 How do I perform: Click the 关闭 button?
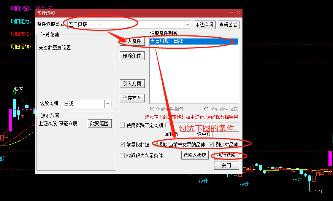pyautogui.click(x=227, y=165)
